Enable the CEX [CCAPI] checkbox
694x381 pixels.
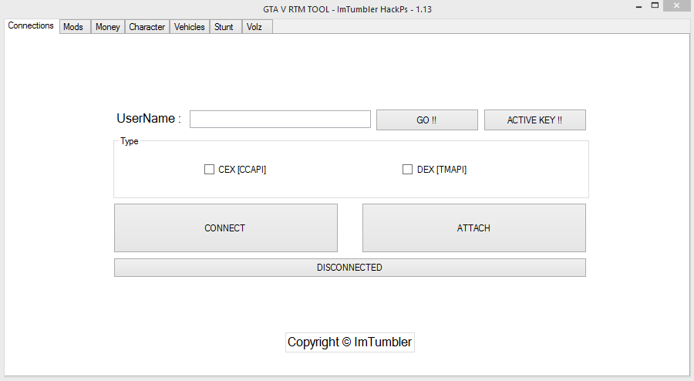pos(209,170)
